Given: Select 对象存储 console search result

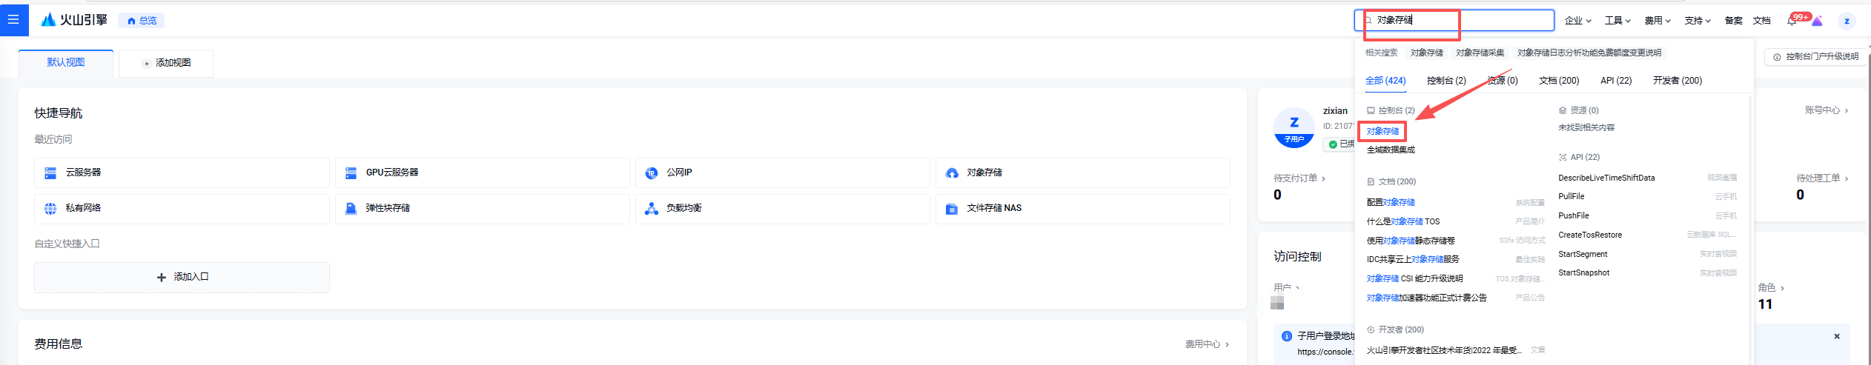Looking at the screenshot, I should (x=1383, y=132).
